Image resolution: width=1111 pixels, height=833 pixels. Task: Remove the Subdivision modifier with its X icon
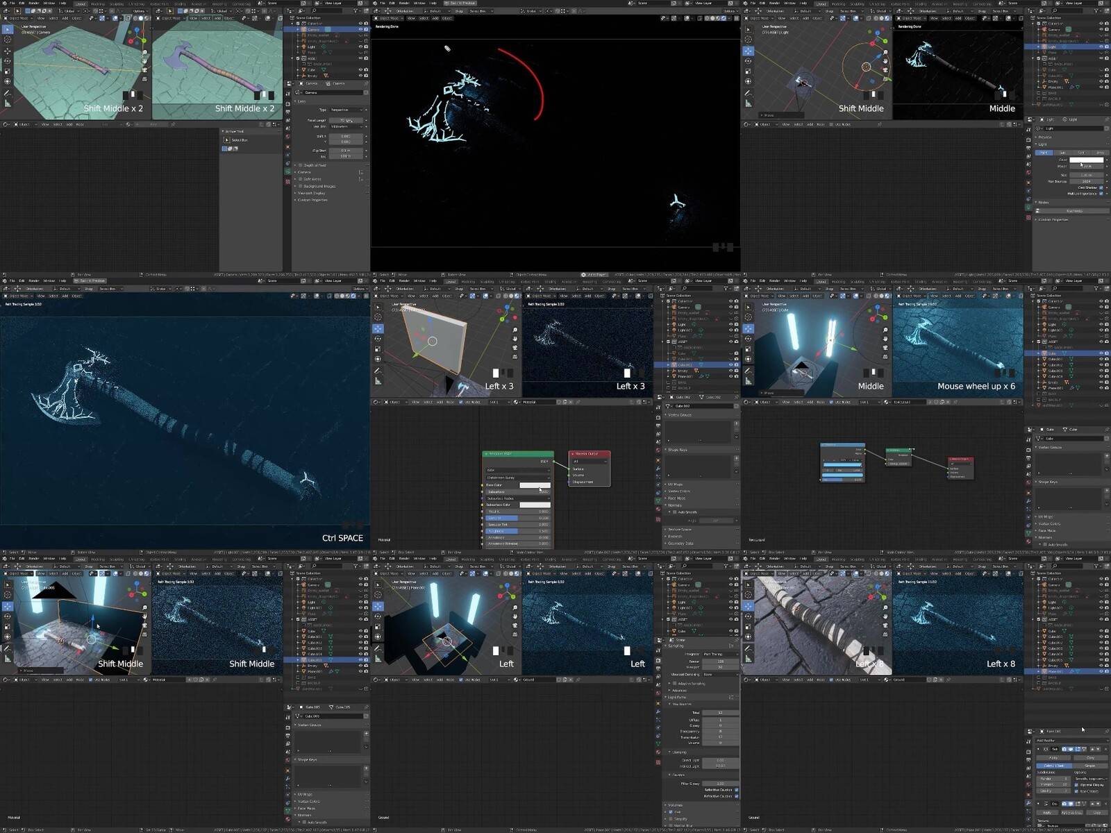1106,749
